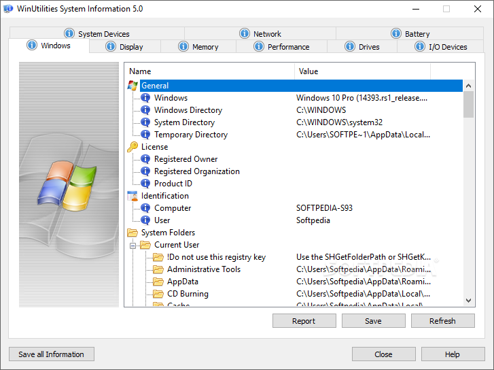
Task: Click the General Windows flag icon
Action: pyautogui.click(x=133, y=86)
